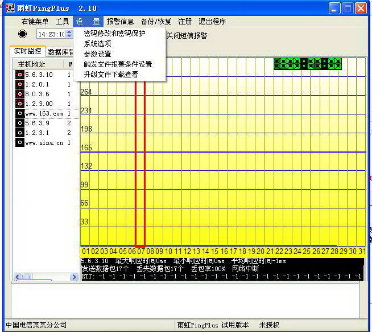The image size is (372, 332).
Task: Click the status icon beside host 1.2.0.1
Action: click(x=20, y=84)
